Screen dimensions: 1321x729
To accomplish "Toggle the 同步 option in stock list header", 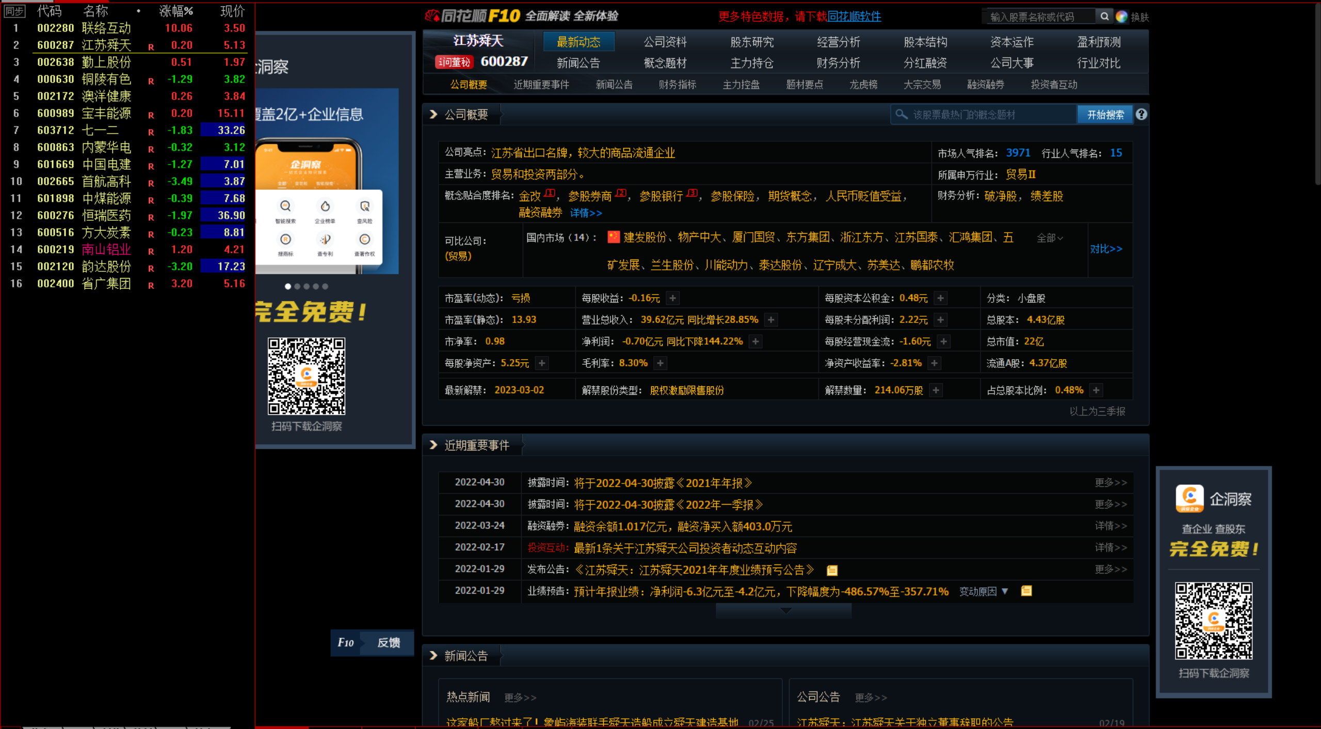I will point(14,10).
